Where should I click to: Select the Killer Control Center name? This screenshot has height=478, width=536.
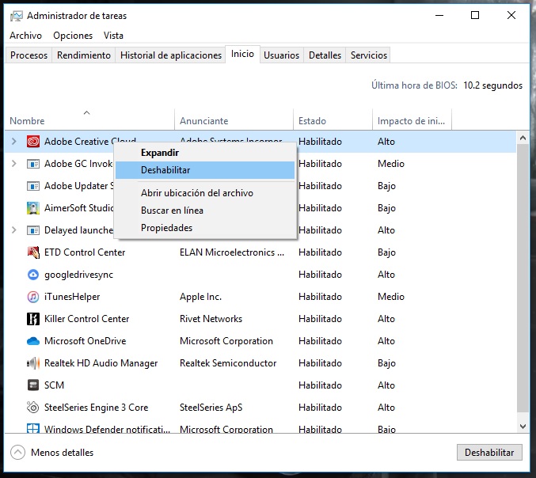[x=87, y=319]
